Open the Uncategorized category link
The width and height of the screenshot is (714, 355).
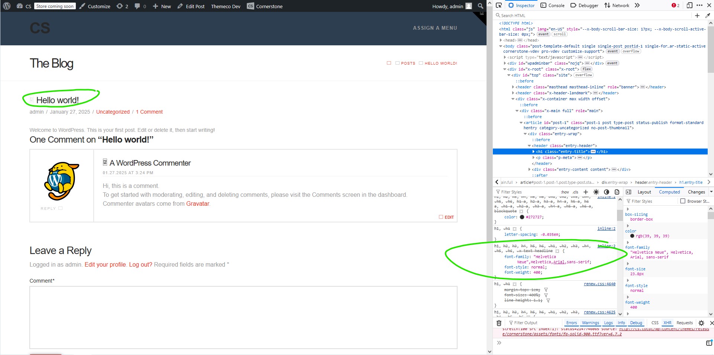pos(113,112)
